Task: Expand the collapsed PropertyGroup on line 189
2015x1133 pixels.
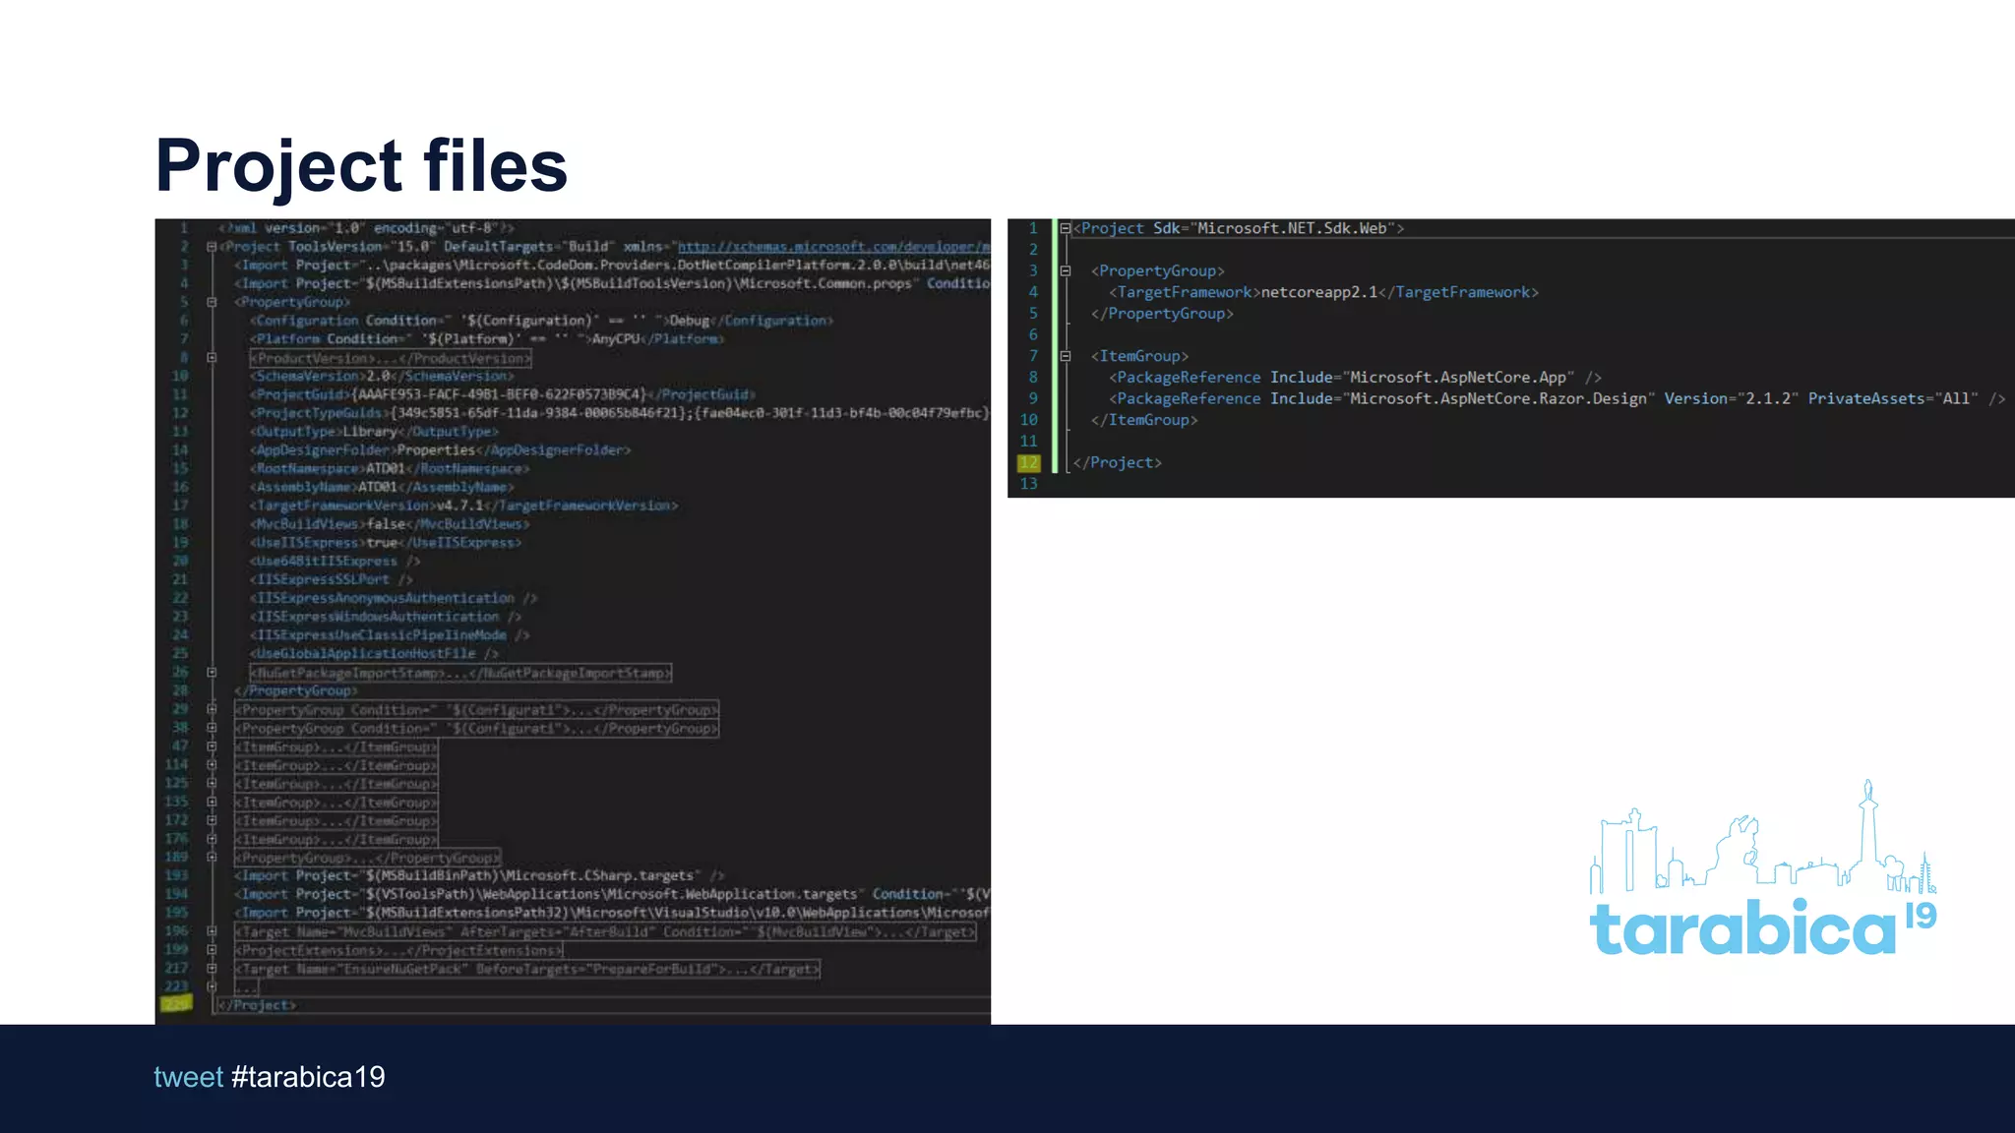Action: pos(212,858)
